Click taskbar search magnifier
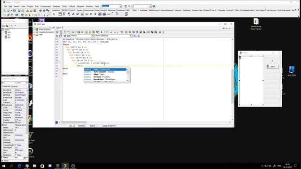Viewport: 301px width, 169px height. click(11, 166)
